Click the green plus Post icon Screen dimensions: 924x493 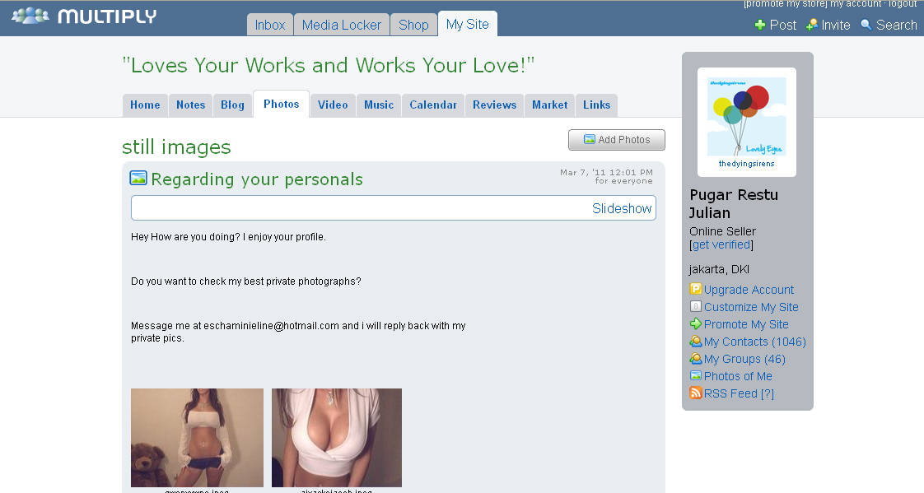pyautogui.click(x=760, y=26)
